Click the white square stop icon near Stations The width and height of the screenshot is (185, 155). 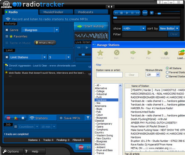point(23,118)
